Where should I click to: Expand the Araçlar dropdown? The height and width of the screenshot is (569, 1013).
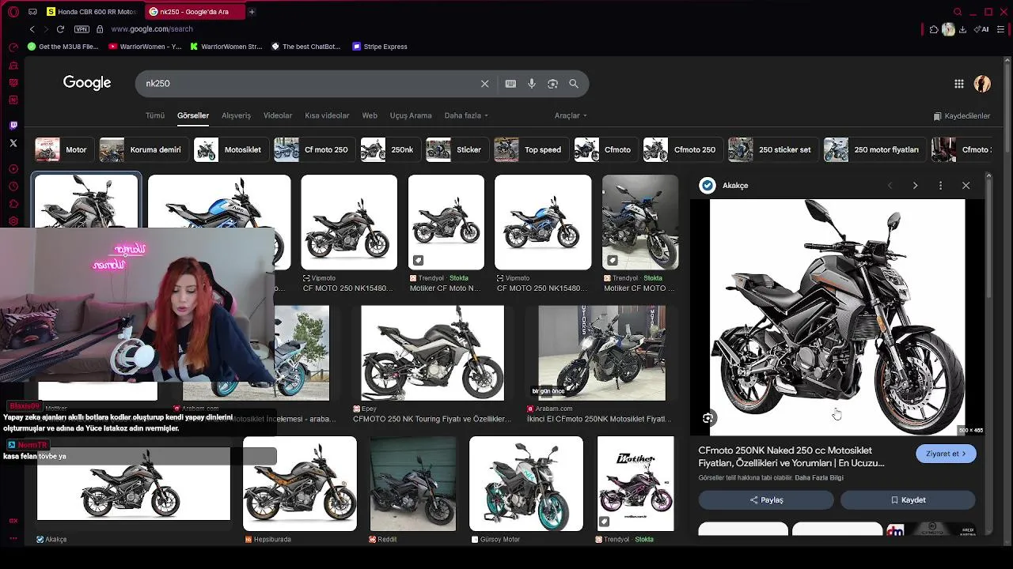click(x=571, y=115)
